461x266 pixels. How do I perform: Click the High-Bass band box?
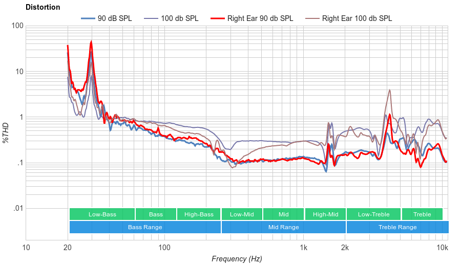[198, 214]
